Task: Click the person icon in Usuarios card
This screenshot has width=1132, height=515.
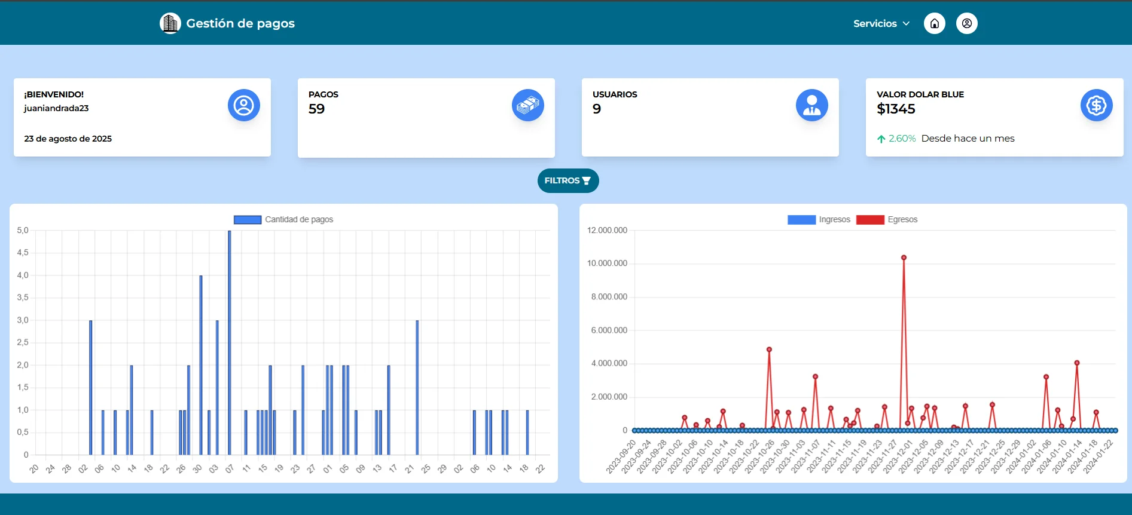Action: tap(811, 105)
